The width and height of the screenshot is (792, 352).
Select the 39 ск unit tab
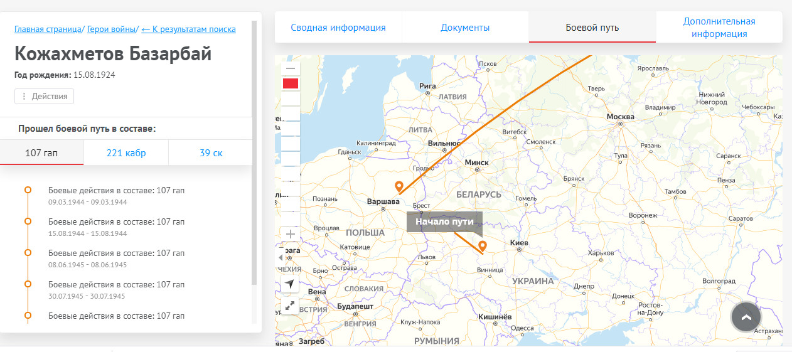(x=210, y=152)
